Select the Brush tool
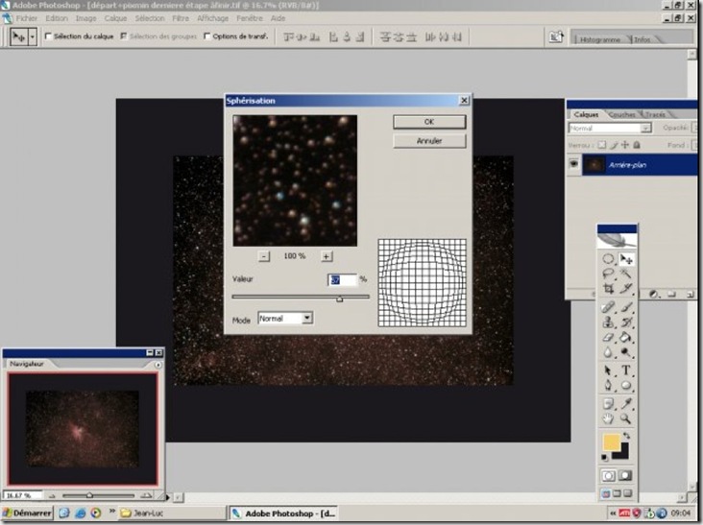Image resolution: width=703 pixels, height=525 pixels. pyautogui.click(x=626, y=307)
